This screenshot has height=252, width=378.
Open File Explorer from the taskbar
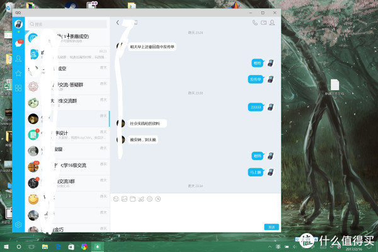(45, 247)
